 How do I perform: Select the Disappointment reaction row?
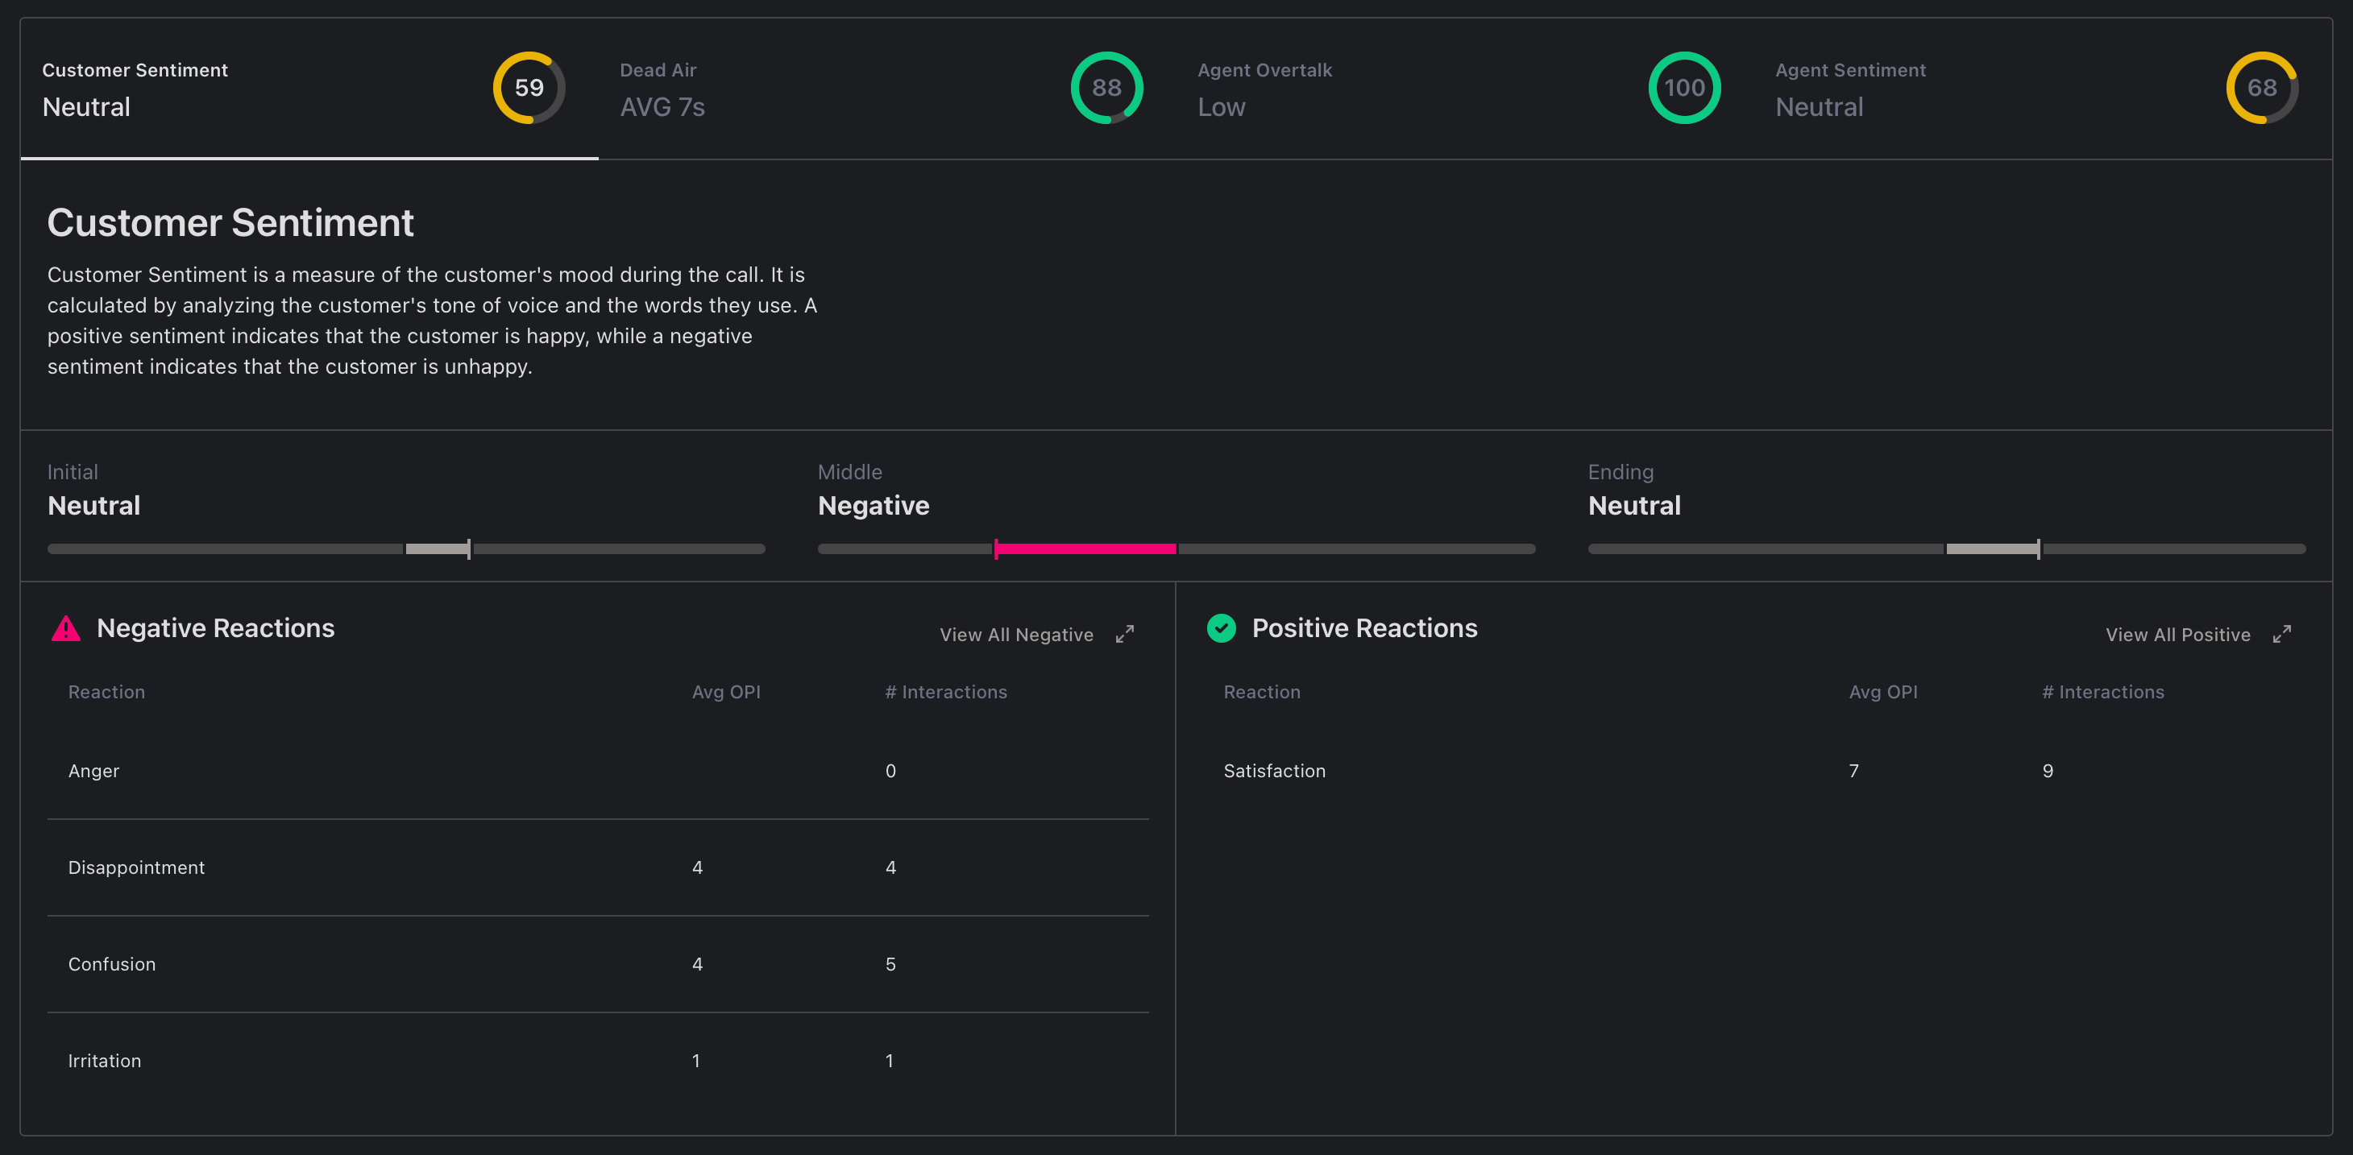point(137,867)
